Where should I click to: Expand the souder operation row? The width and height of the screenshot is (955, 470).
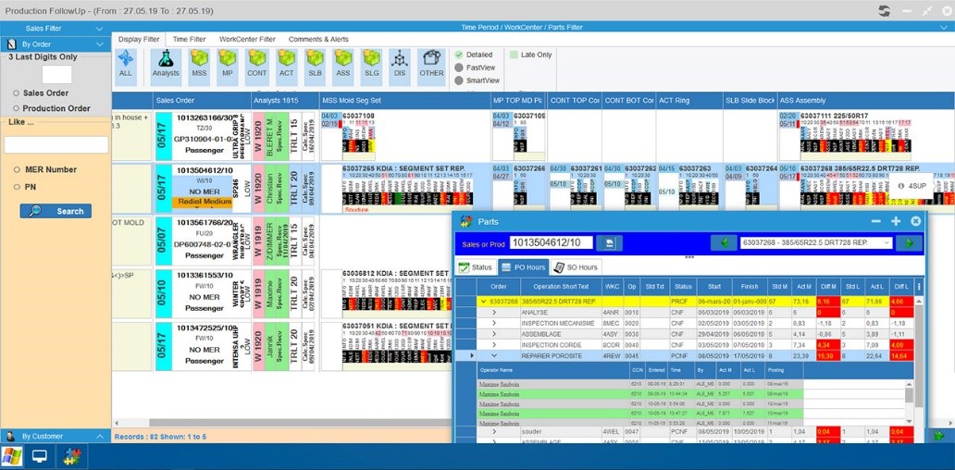pyautogui.click(x=494, y=431)
